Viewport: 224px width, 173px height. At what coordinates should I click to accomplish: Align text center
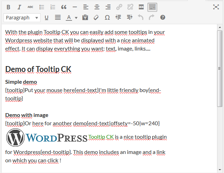coord(97,7)
